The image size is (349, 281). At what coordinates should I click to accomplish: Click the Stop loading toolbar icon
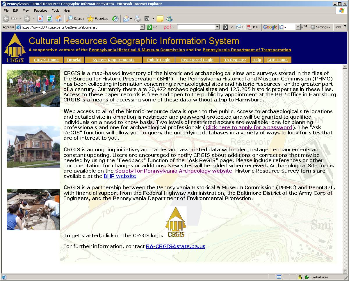coord(40,19)
